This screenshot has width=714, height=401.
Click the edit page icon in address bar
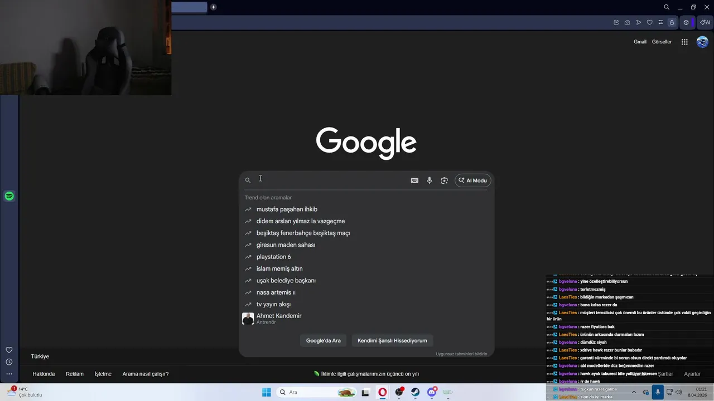point(616,22)
